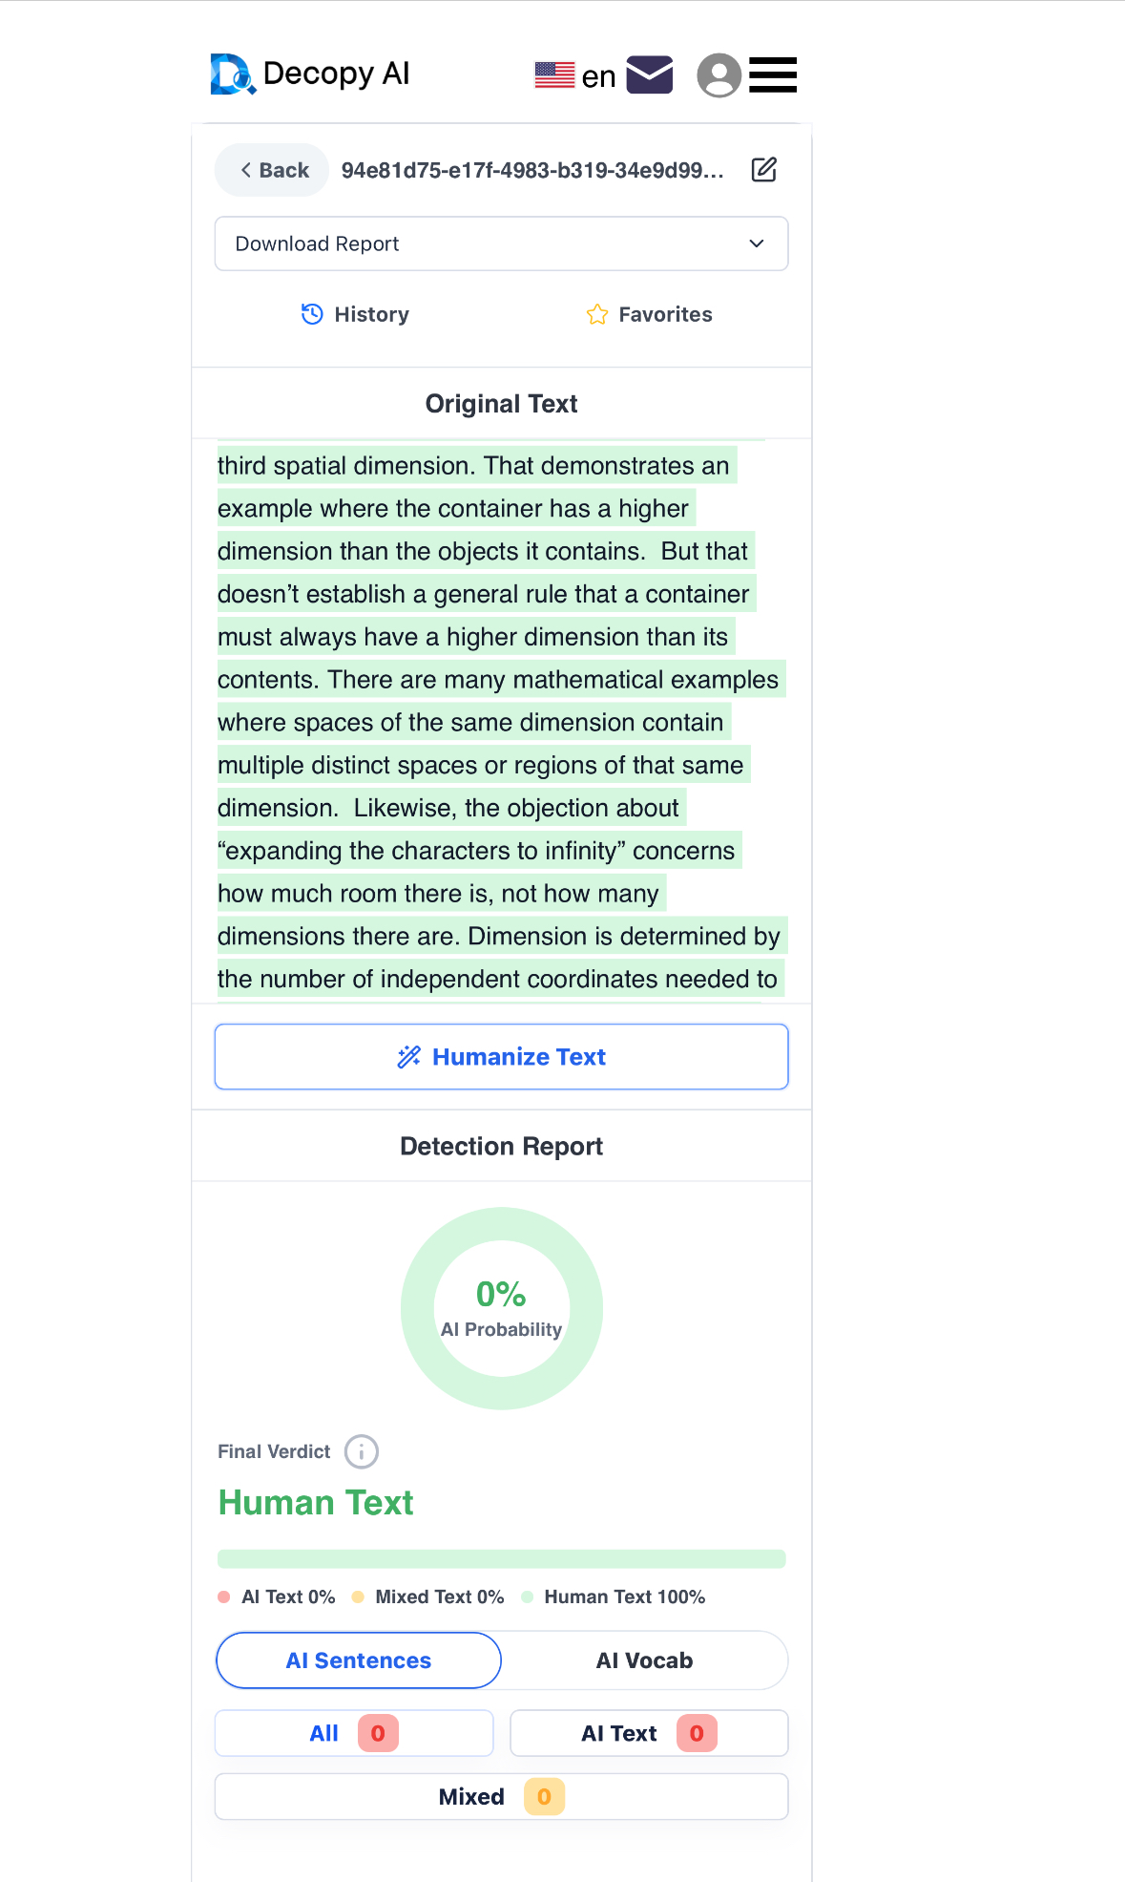The height and width of the screenshot is (1882, 1125).
Task: Go Back to the previous page
Action: (273, 170)
